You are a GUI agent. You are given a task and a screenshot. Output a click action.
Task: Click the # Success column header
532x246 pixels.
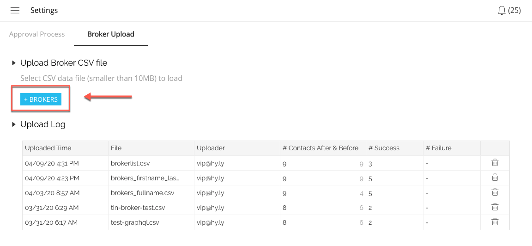point(384,148)
